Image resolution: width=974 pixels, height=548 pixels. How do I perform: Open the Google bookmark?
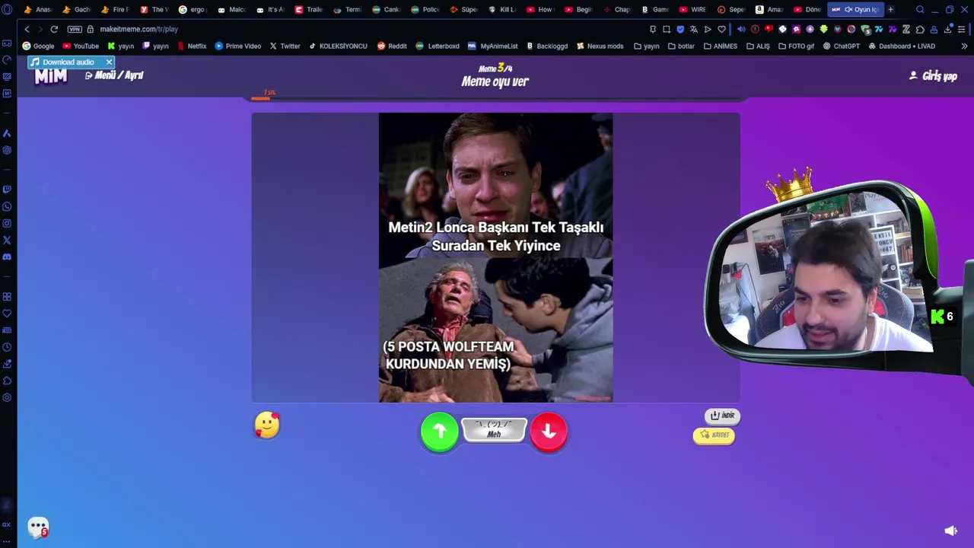point(38,46)
